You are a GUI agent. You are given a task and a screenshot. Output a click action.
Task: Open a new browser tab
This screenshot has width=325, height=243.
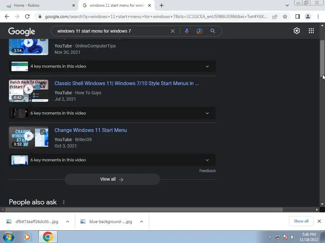pyautogui.click(x=162, y=5)
